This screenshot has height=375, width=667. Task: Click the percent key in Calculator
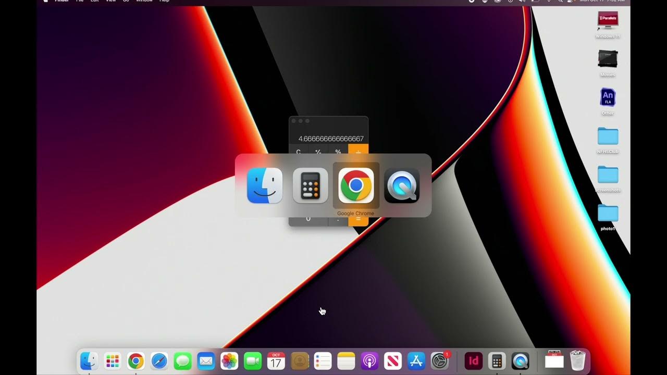point(338,151)
